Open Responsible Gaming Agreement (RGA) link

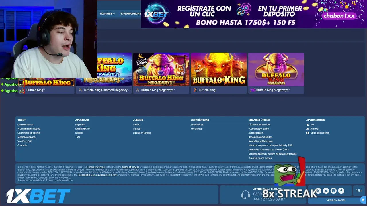(x=97, y=175)
